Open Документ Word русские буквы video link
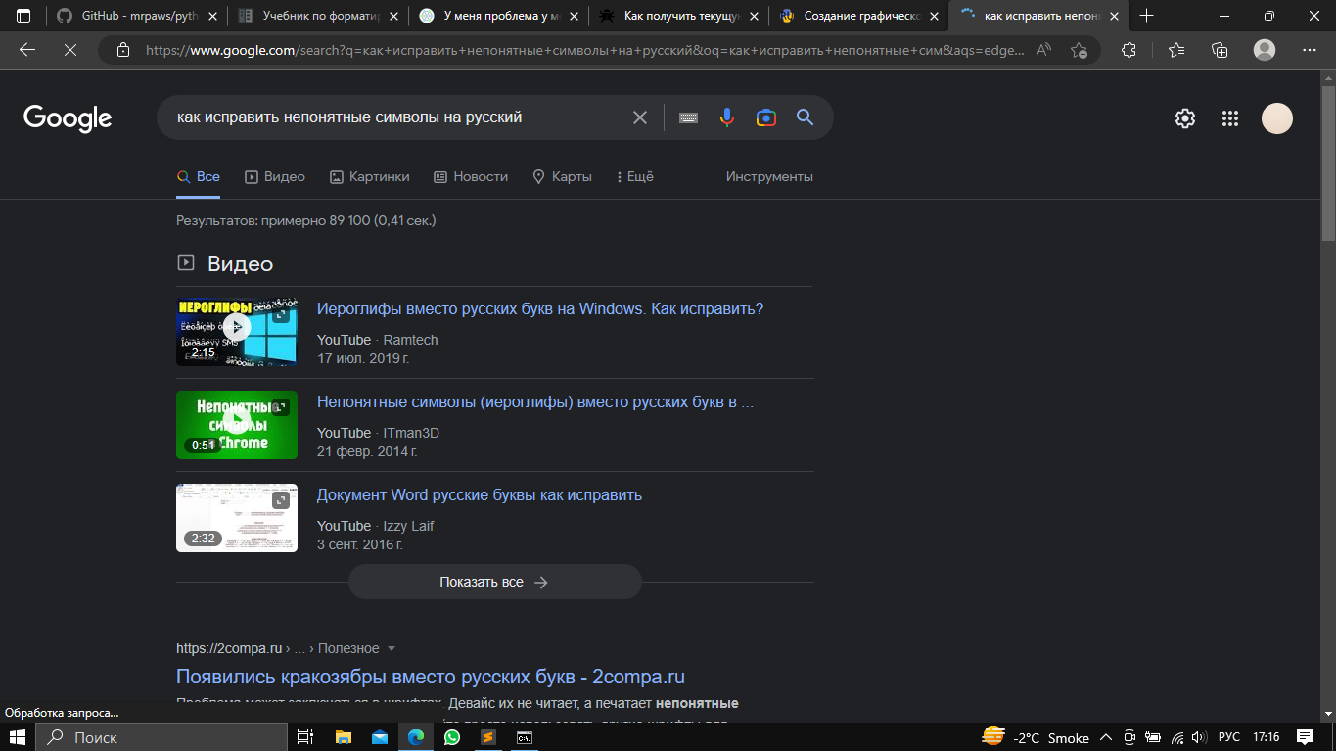 click(480, 495)
